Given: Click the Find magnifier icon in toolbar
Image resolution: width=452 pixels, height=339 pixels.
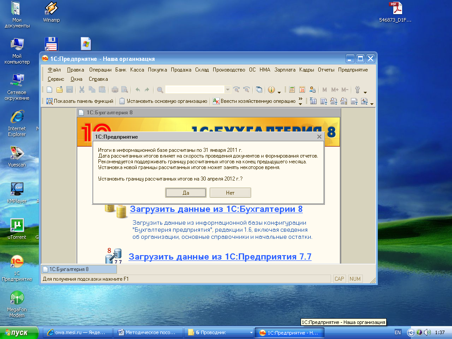Looking at the screenshot, I should pos(160,90).
